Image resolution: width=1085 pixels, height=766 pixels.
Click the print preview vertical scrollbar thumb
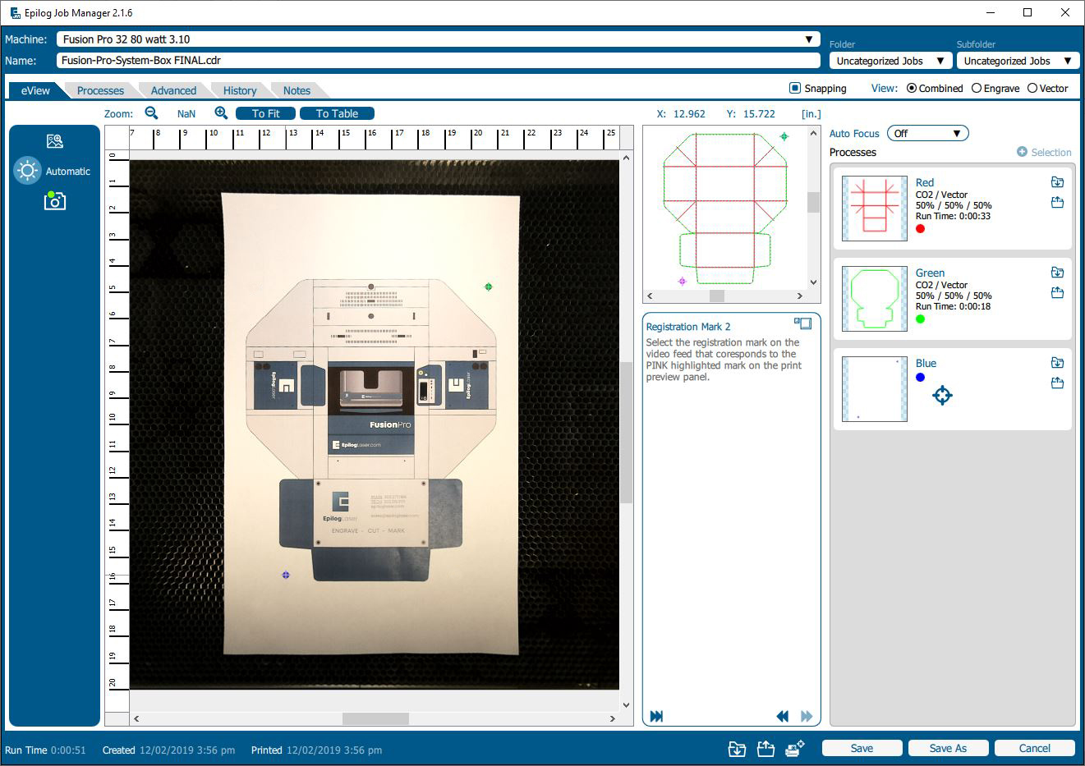coord(813,202)
